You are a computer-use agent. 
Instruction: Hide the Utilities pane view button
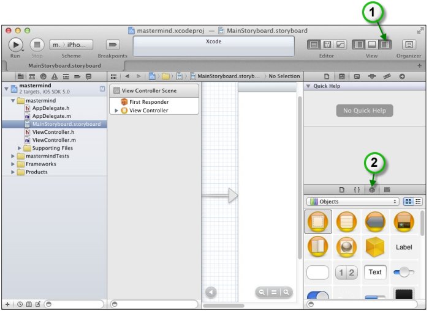[385, 45]
